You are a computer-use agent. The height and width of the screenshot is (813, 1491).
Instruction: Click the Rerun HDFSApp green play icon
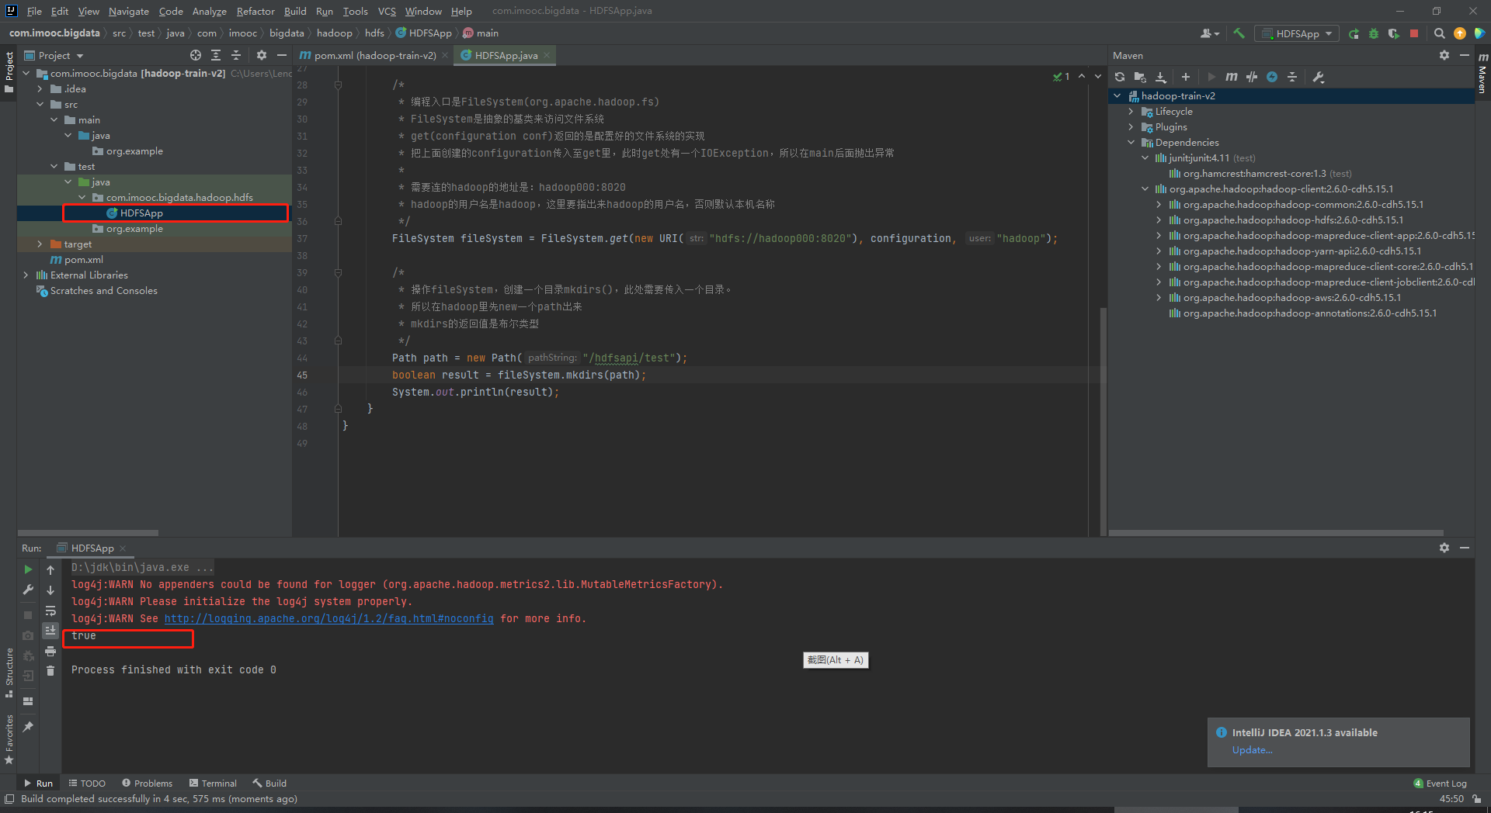tap(29, 569)
